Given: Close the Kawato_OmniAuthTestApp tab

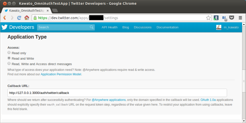Looking at the screenshot, I should pos(48,11).
